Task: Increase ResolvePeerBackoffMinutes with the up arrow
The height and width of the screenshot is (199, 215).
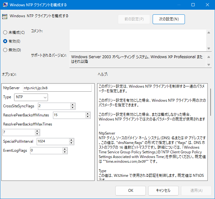Action: (88, 114)
